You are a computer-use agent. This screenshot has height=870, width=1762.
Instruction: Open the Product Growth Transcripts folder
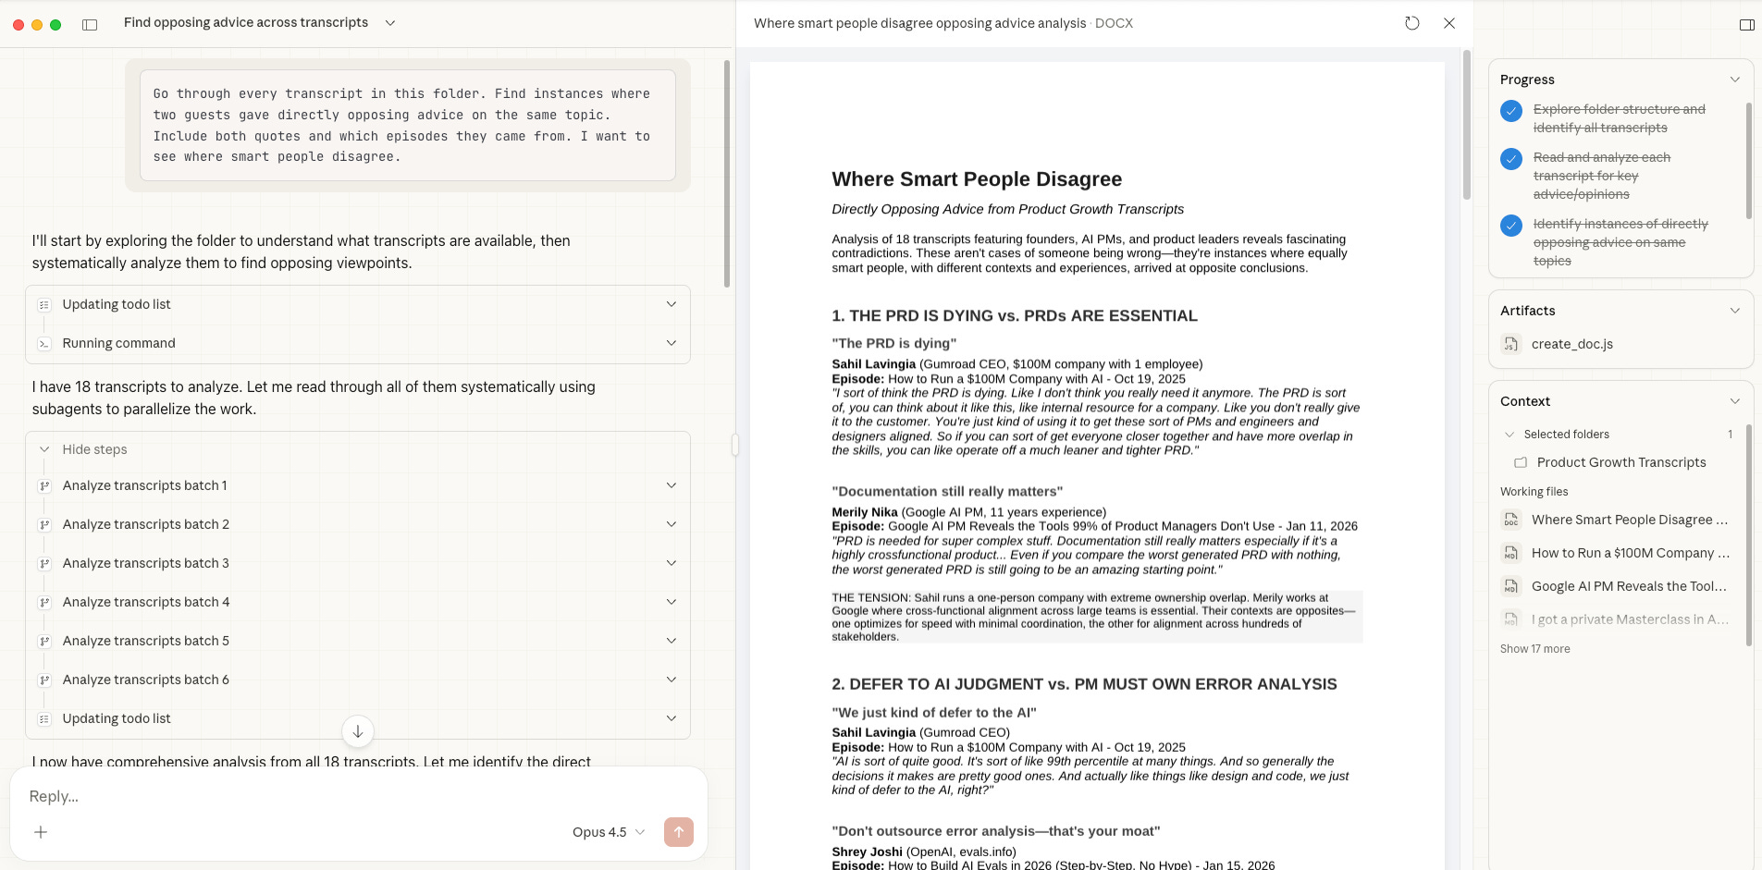(1620, 462)
